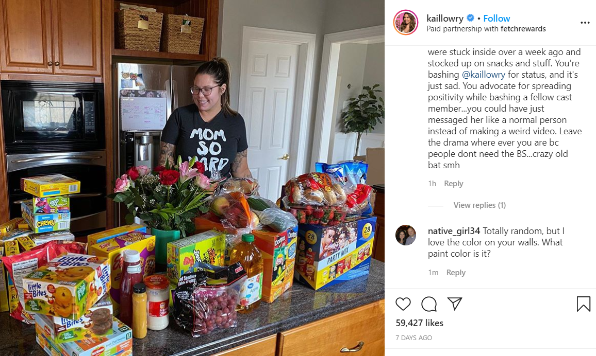Open the three-dot more options menu
Screen dimensions: 596x356
pyautogui.click(x=585, y=23)
